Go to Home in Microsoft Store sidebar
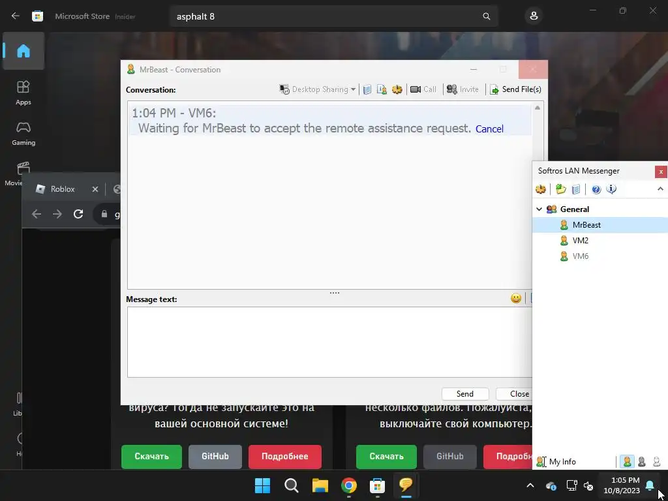This screenshot has height=501, width=668. [23, 51]
